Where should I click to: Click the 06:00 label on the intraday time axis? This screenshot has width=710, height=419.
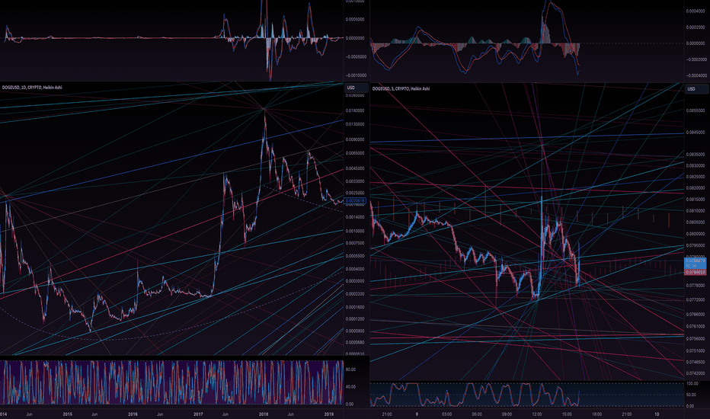pos(476,414)
